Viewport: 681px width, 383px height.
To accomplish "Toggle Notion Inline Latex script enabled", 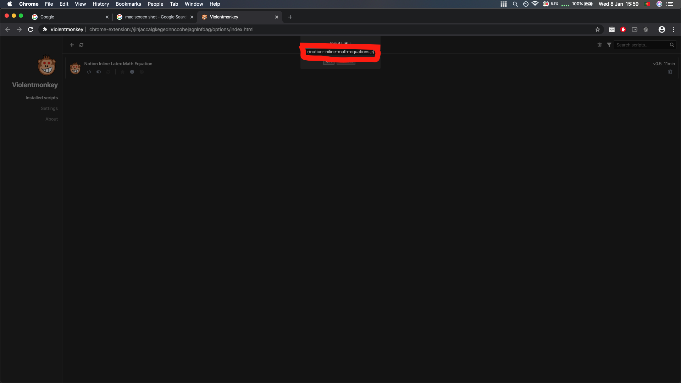I will tap(99, 72).
